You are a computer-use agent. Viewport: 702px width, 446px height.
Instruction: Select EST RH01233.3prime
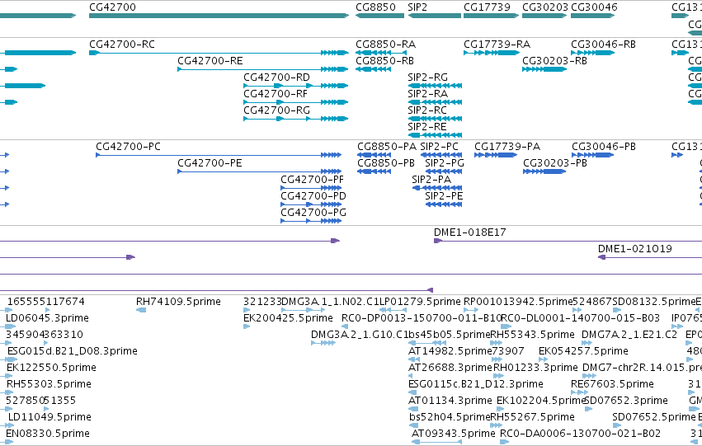(499, 376)
